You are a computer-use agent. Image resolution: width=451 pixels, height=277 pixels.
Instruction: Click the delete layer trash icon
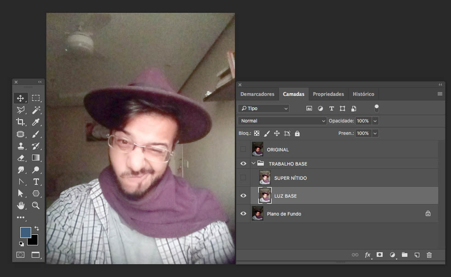(x=429, y=255)
